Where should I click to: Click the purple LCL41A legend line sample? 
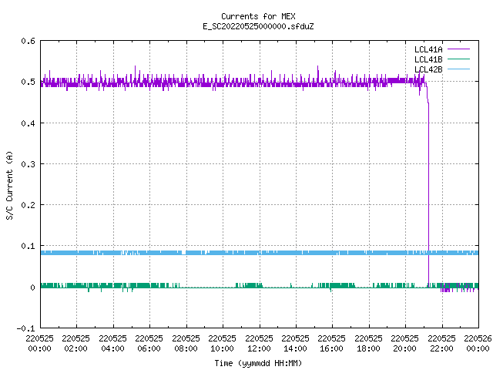458,49
